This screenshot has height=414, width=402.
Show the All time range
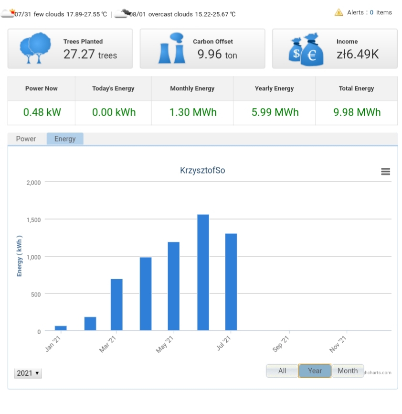282,371
